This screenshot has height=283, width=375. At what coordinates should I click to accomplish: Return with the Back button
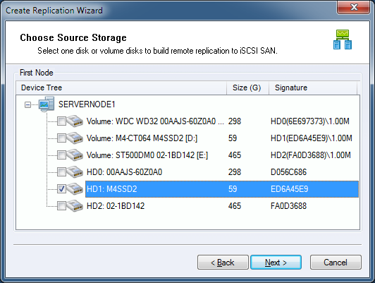[223, 263]
